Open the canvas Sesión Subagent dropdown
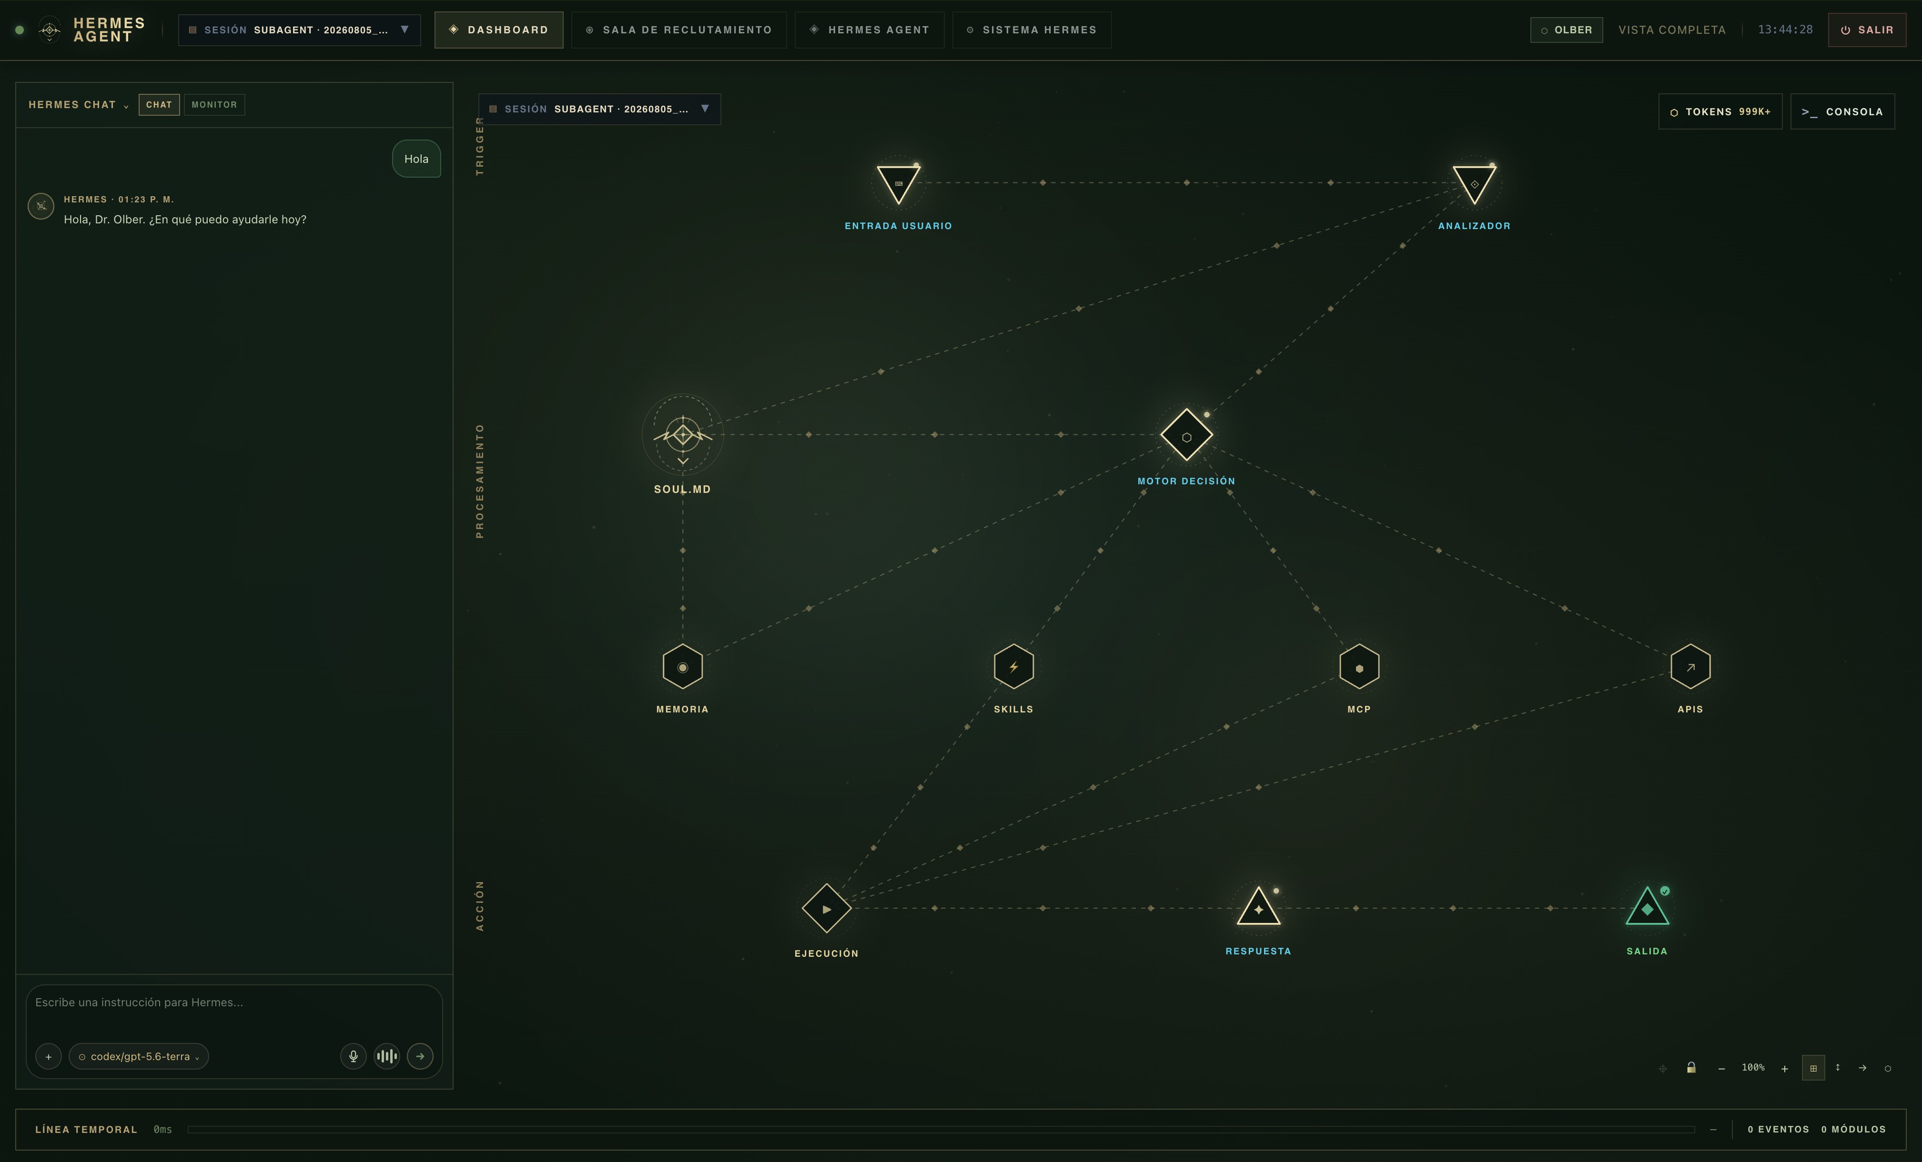Viewport: 1922px width, 1162px height. [x=599, y=109]
